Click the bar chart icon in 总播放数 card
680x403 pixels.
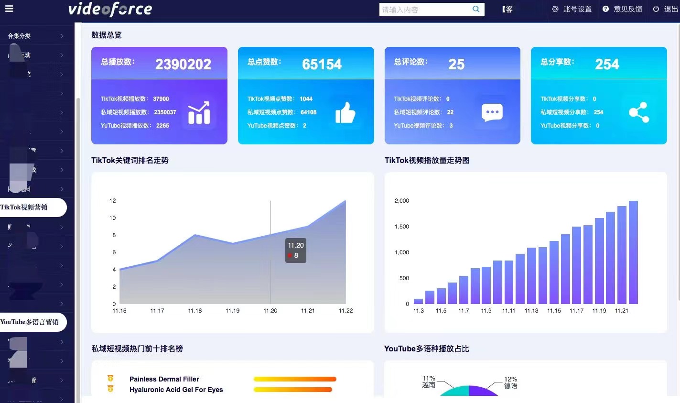(199, 113)
